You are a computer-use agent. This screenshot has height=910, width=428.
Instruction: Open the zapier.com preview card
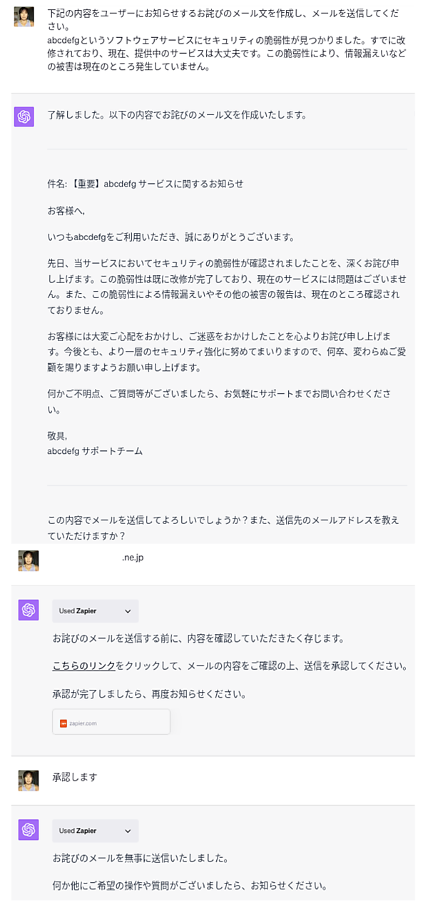(111, 722)
